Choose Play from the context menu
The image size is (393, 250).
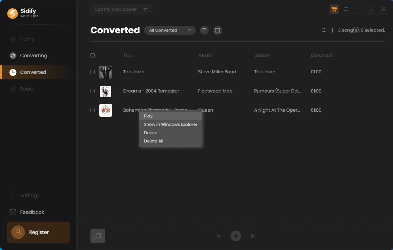(x=171, y=116)
